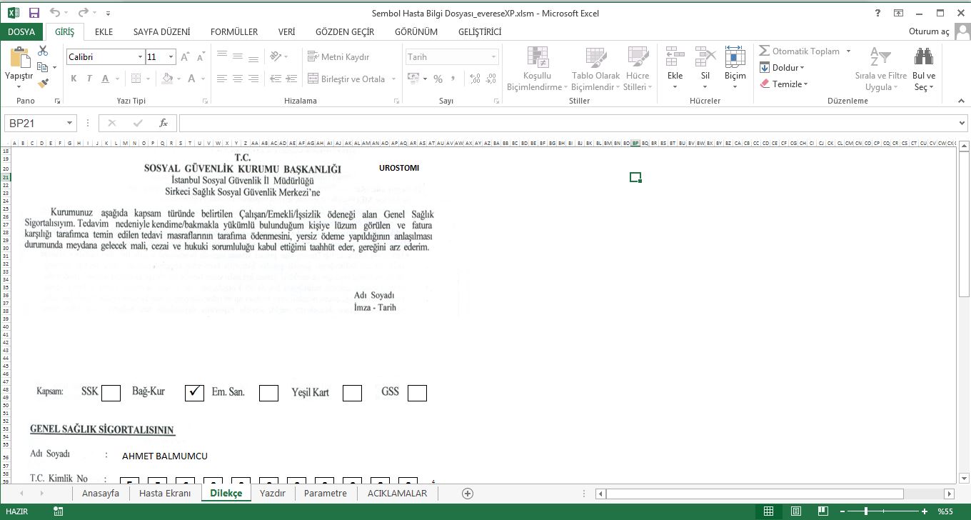Select the Format Painter brush icon
This screenshot has height=520, width=971.
point(43,83)
